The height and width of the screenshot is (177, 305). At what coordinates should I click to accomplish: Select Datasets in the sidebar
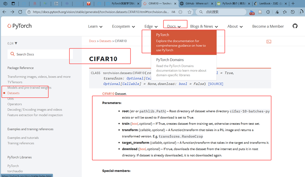(14, 93)
